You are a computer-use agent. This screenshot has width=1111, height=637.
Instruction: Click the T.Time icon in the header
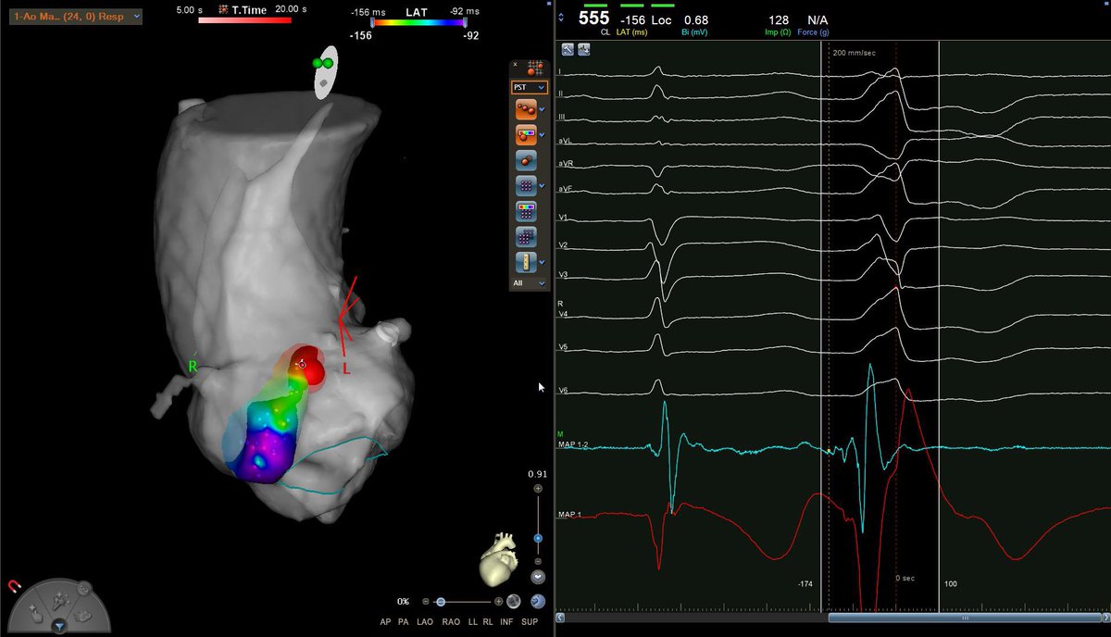[222, 8]
